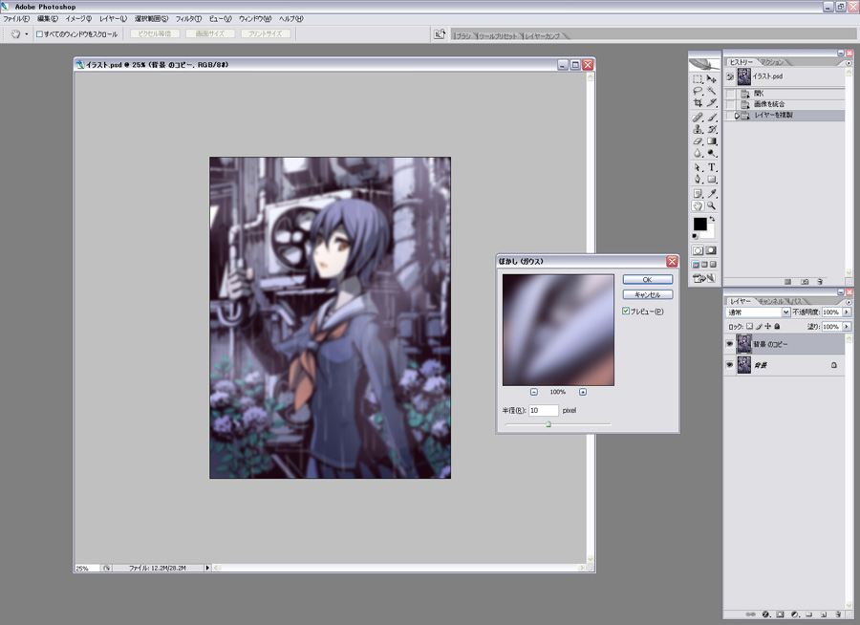Select the Pen tool

click(x=698, y=179)
